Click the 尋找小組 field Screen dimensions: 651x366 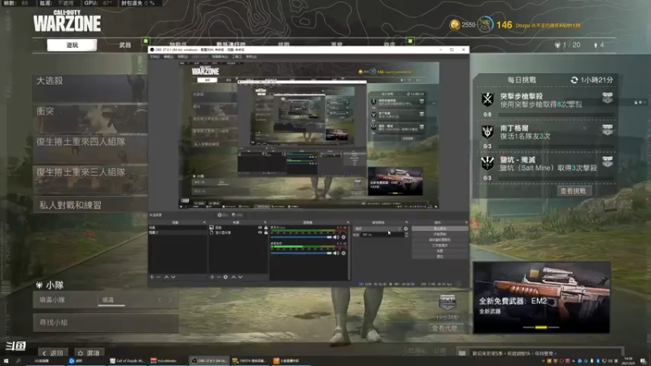(106, 322)
